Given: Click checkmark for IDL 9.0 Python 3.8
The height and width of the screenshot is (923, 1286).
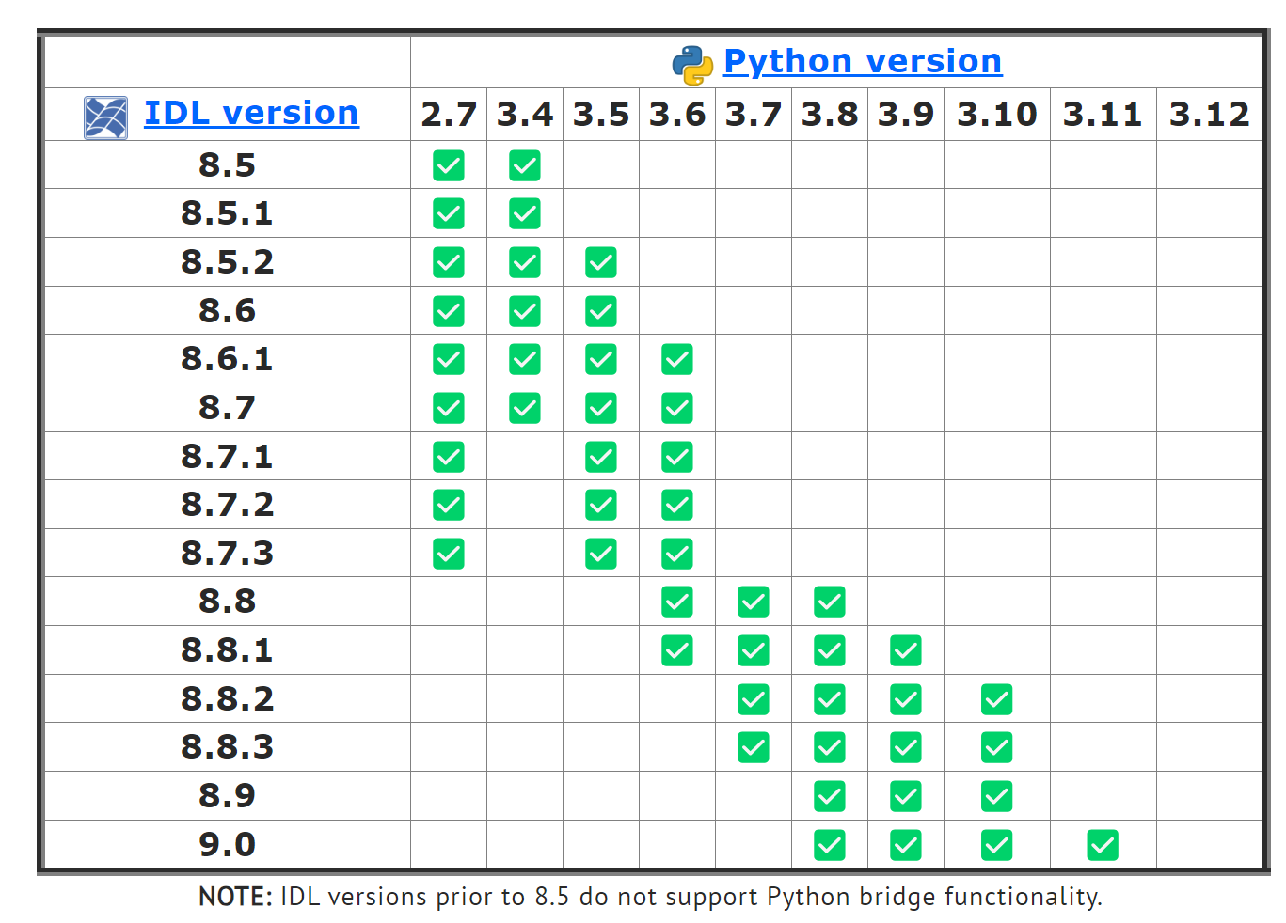Looking at the screenshot, I should click(830, 845).
